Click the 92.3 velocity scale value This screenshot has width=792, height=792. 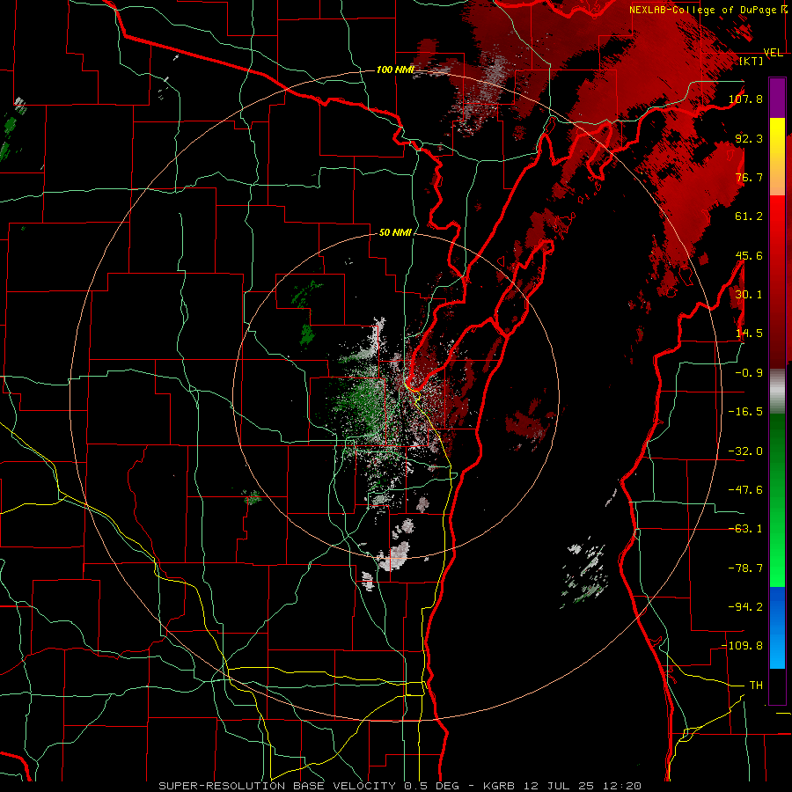(x=749, y=138)
